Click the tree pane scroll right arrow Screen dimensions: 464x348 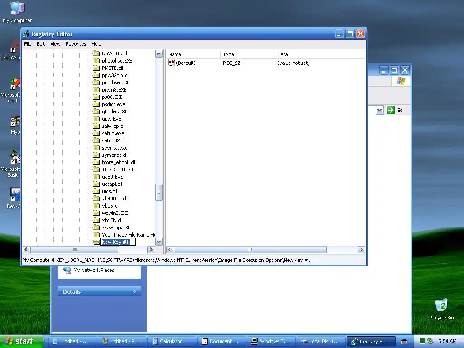151,250
